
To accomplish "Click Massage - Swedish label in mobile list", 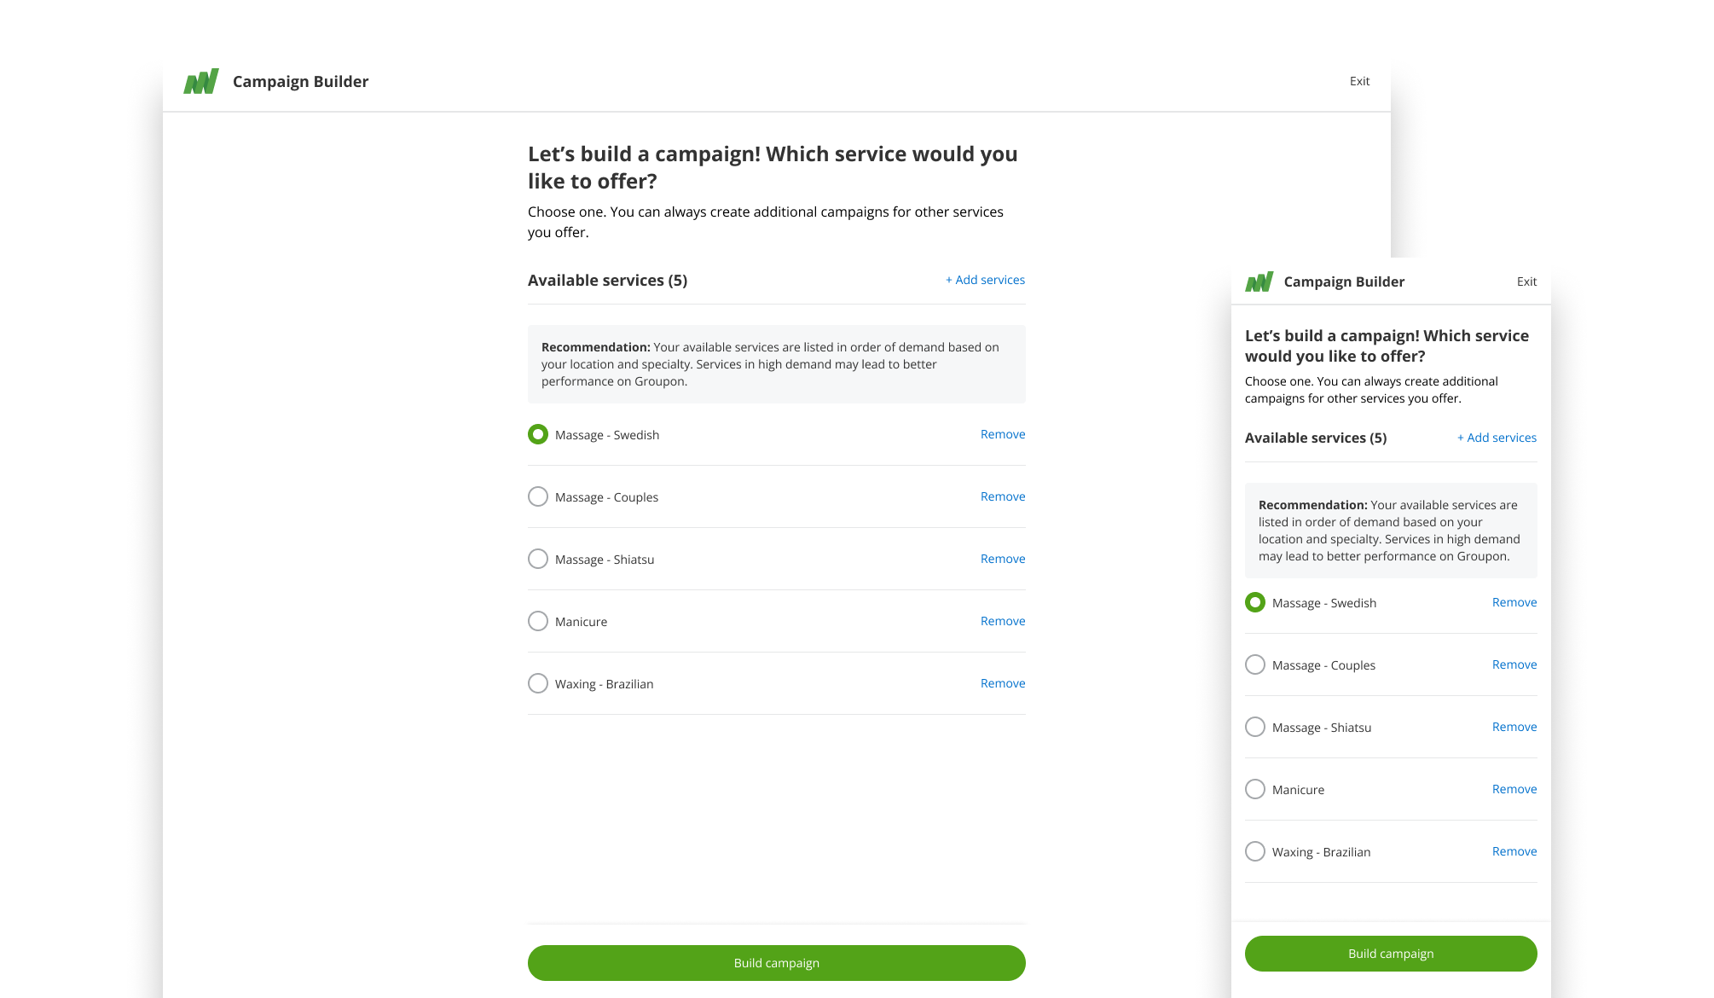I will (x=1324, y=603).
